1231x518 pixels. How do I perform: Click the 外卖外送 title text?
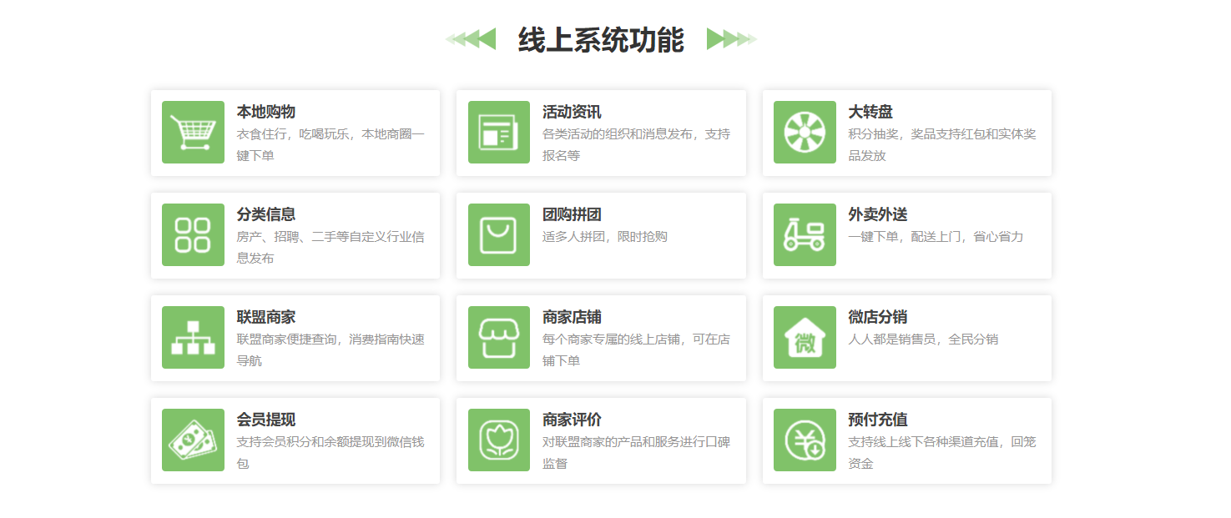pyautogui.click(x=878, y=214)
